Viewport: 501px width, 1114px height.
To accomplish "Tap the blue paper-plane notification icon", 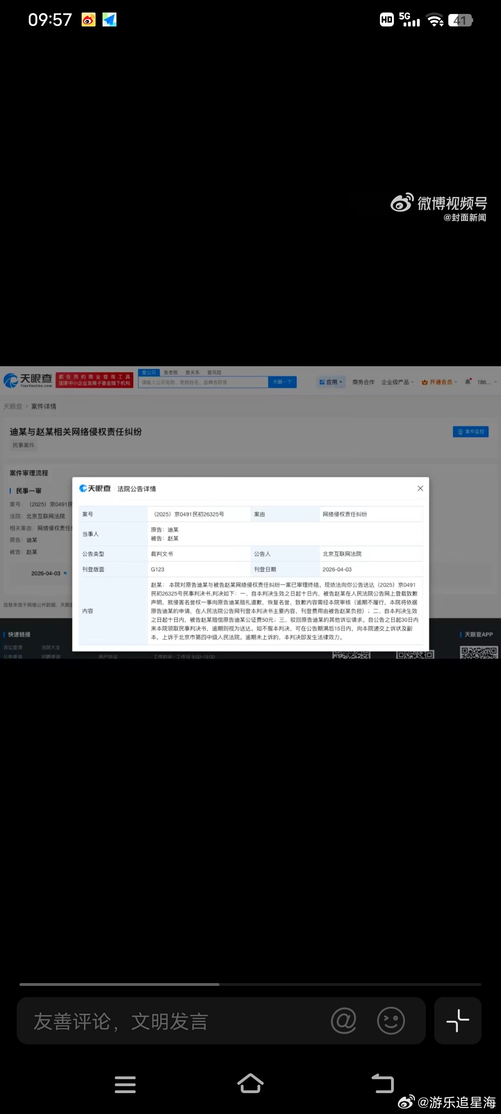I will click(109, 20).
